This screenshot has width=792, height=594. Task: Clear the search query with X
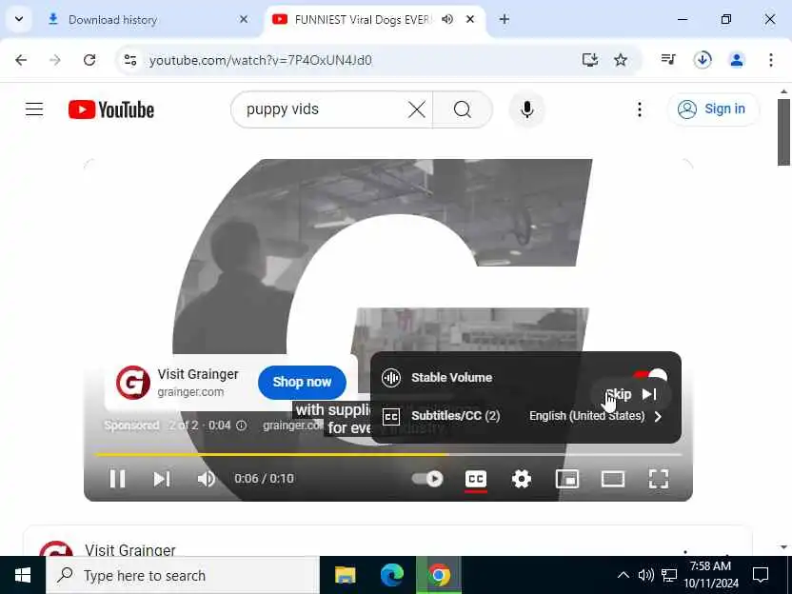[x=417, y=109]
